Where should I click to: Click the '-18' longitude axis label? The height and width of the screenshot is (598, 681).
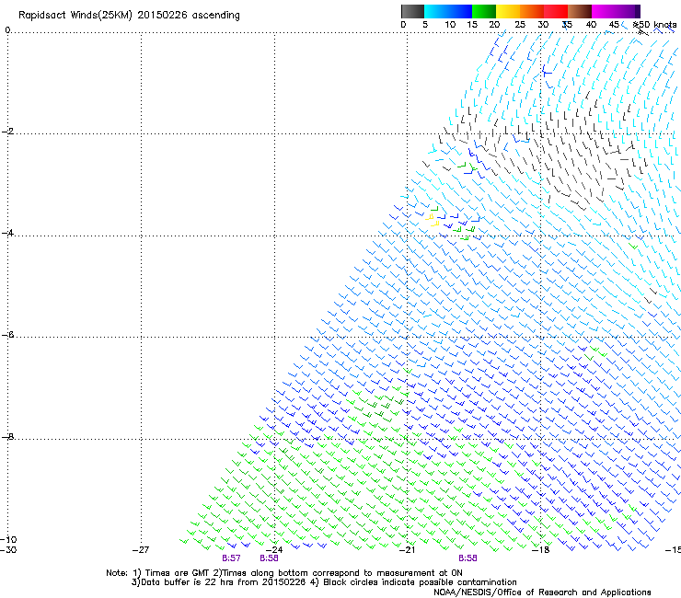pos(541,550)
